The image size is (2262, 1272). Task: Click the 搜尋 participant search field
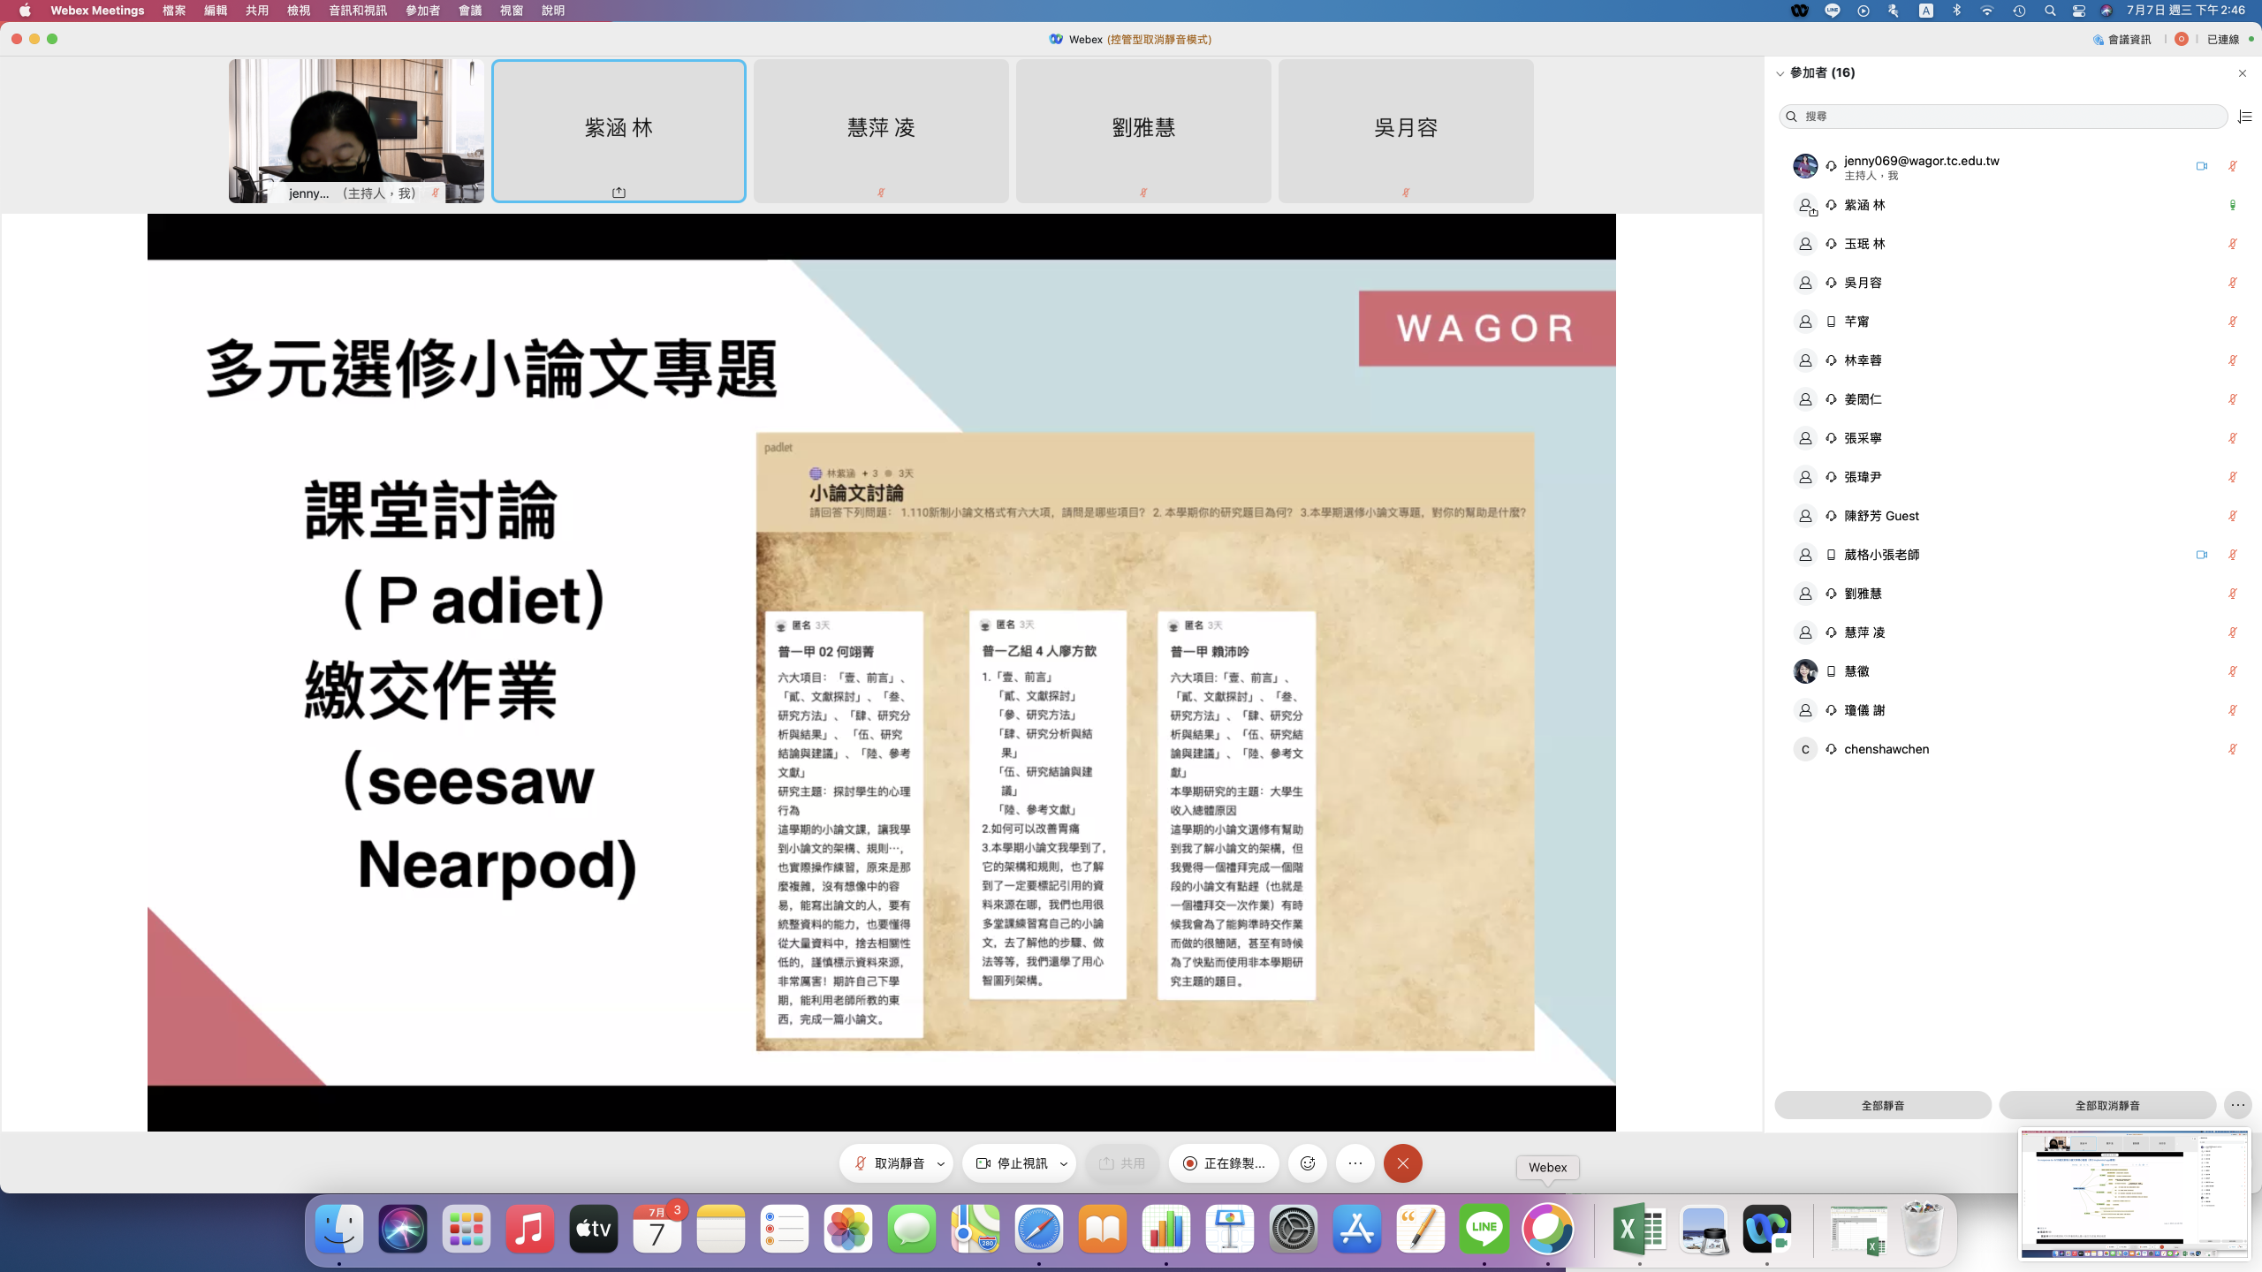click(x=2002, y=117)
